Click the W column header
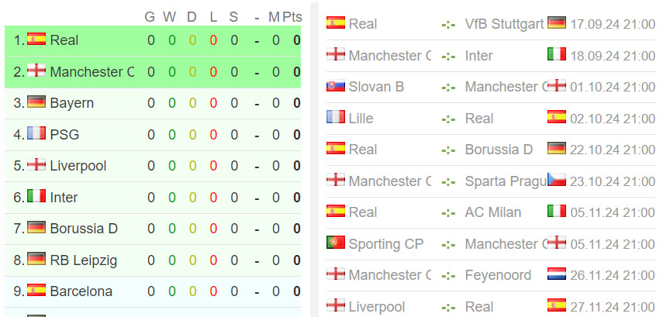This screenshot has width=670, height=317. coord(169,17)
